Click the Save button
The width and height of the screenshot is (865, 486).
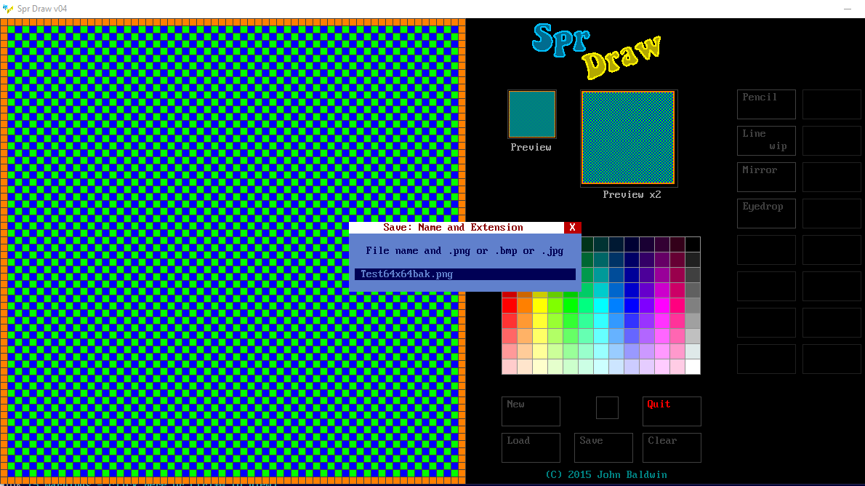pos(603,447)
